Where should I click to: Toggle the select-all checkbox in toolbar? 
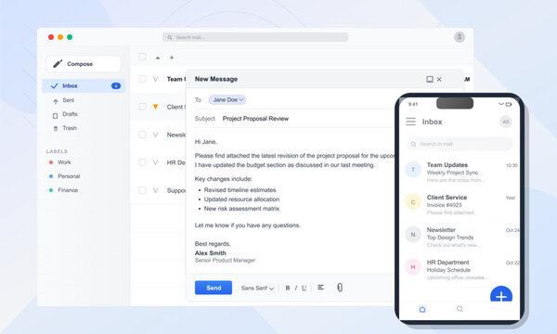point(142,57)
